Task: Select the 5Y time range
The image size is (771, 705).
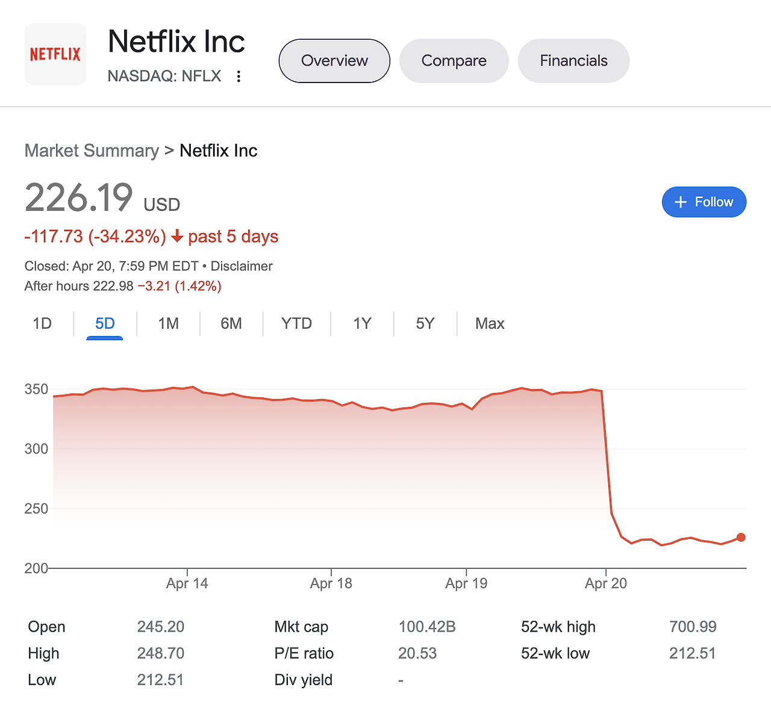Action: click(x=425, y=324)
